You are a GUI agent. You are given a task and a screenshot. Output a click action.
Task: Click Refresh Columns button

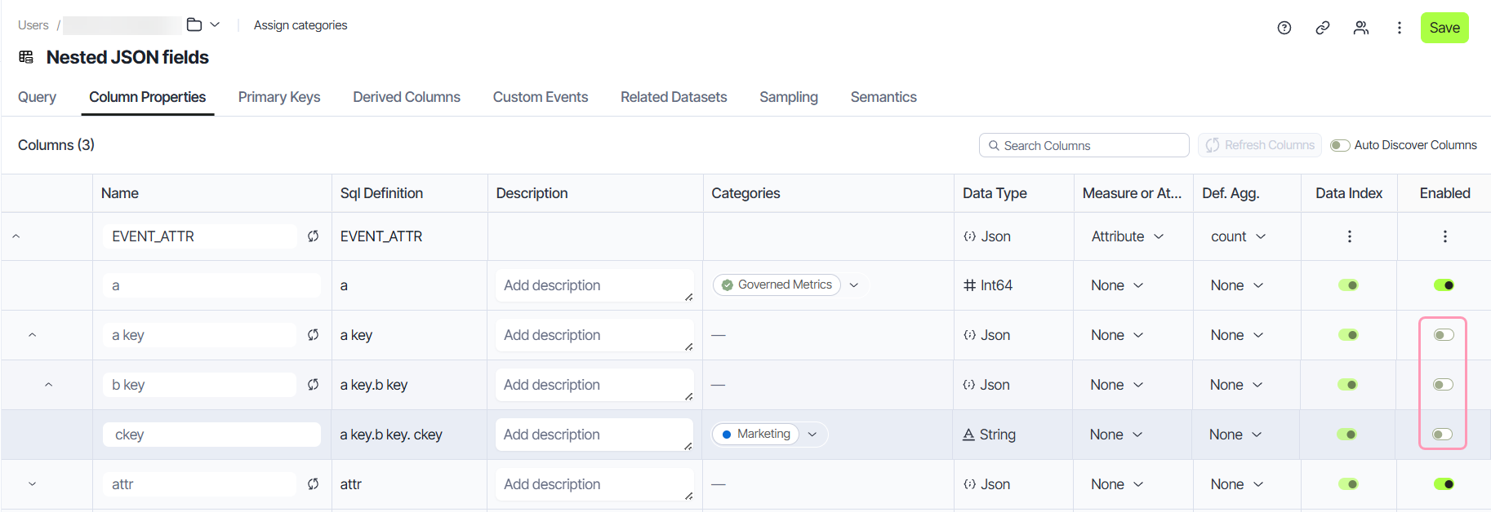pyautogui.click(x=1260, y=145)
